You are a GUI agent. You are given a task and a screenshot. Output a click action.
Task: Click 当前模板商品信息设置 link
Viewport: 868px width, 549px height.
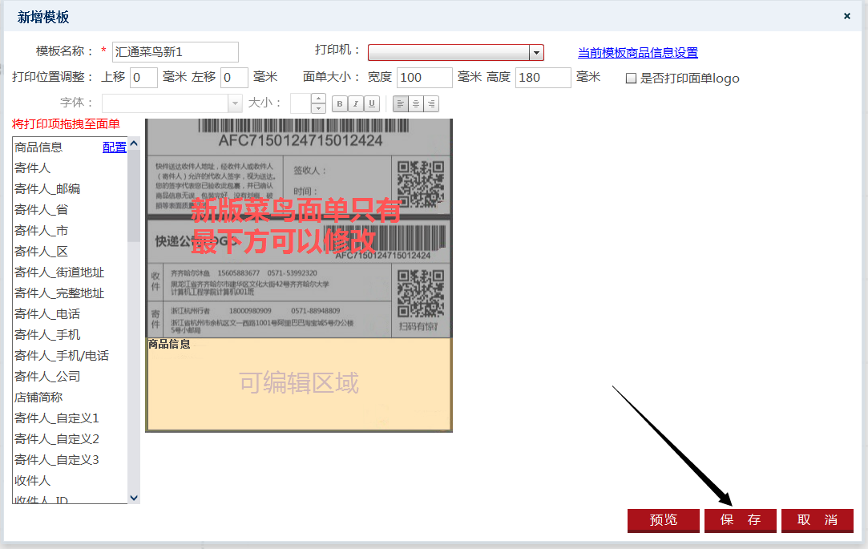coord(638,53)
